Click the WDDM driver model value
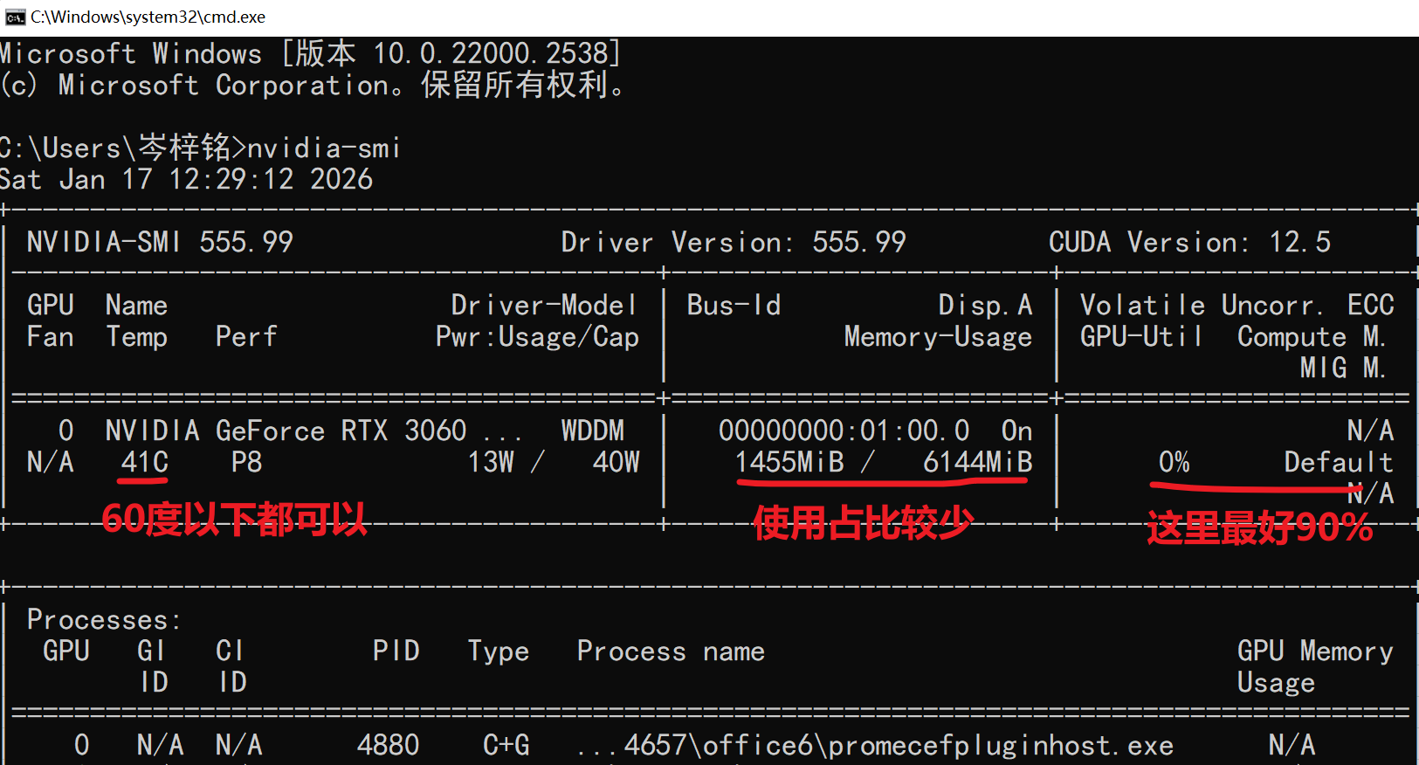Screen dimensions: 1419x765 [x=592, y=431]
